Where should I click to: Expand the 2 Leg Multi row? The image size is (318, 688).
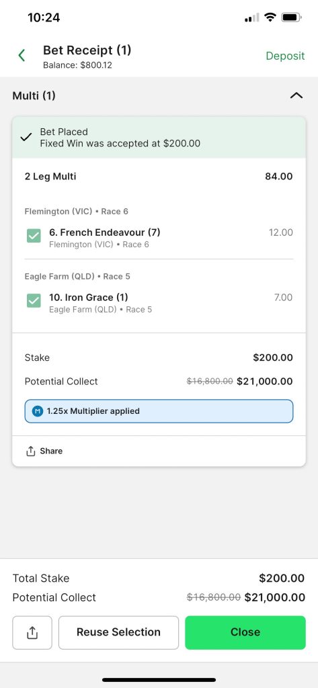click(159, 177)
